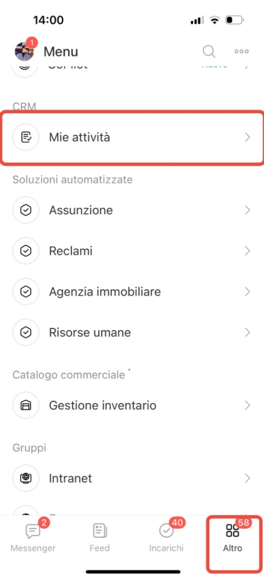Expand Mie attività using its chevron
This screenshot has width=264, height=579.
tap(248, 137)
